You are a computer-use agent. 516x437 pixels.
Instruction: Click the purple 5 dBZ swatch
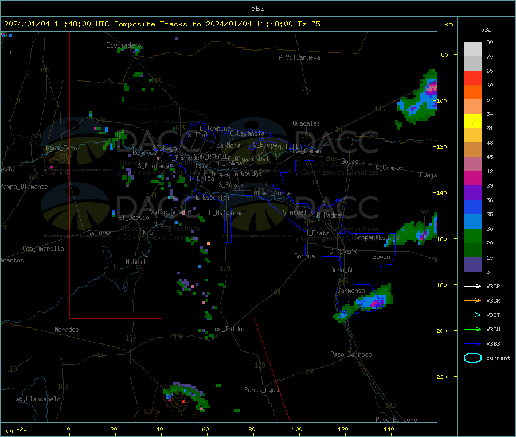(472, 265)
